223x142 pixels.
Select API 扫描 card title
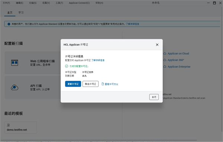36,85
